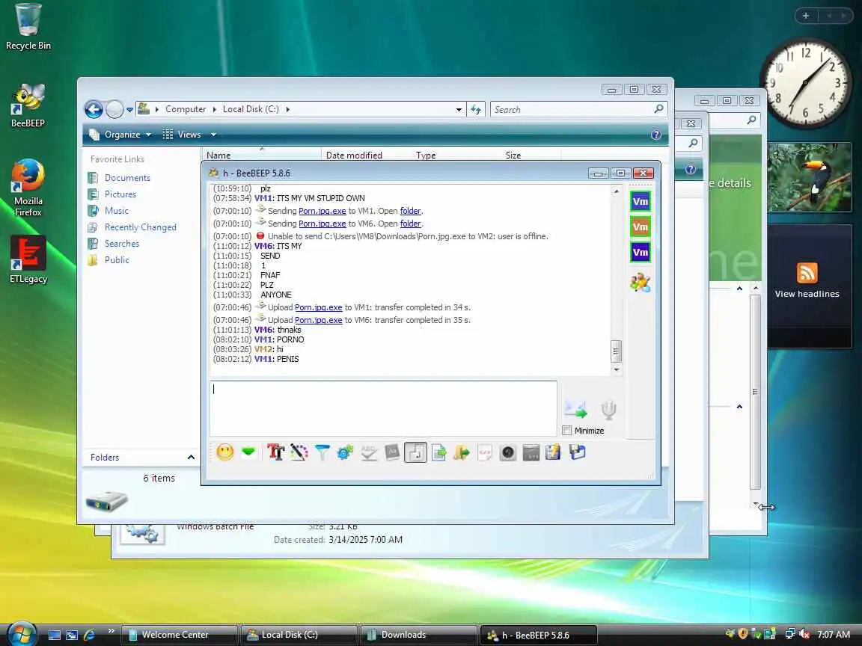862x646 pixels.
Task: Click the group chat people icon below the avatars
Action: pyautogui.click(x=641, y=283)
